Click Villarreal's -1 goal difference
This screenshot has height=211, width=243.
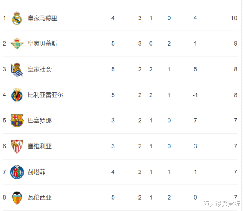(195, 95)
